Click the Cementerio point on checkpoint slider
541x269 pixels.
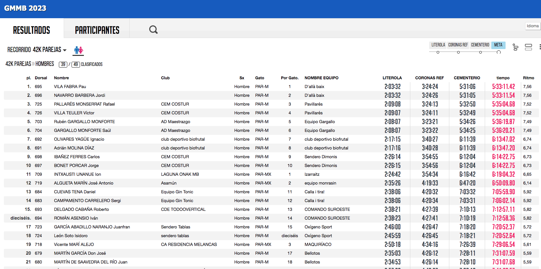click(x=481, y=52)
